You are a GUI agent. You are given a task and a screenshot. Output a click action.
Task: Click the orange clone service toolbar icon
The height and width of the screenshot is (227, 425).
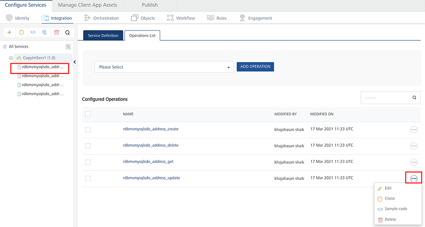[x=21, y=33]
